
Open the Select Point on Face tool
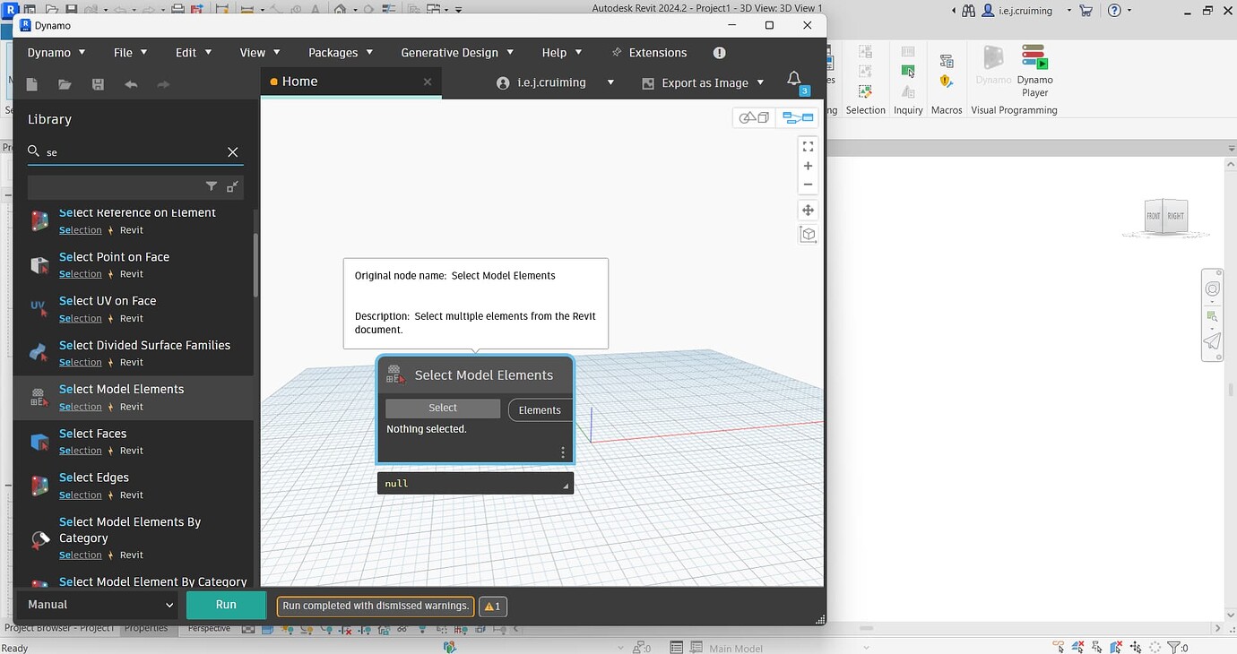[x=114, y=257]
